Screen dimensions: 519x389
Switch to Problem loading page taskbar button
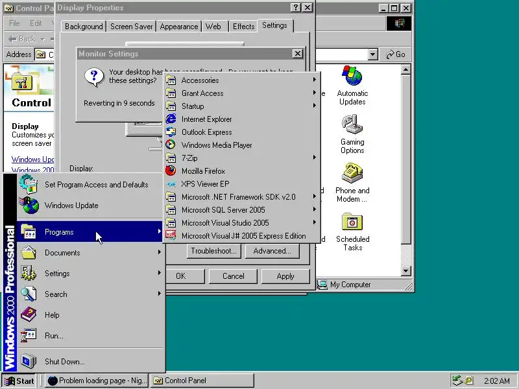click(97, 381)
